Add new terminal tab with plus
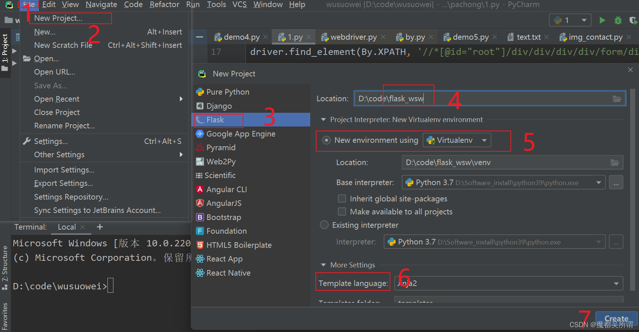Image resolution: width=639 pixels, height=332 pixels. [x=100, y=227]
